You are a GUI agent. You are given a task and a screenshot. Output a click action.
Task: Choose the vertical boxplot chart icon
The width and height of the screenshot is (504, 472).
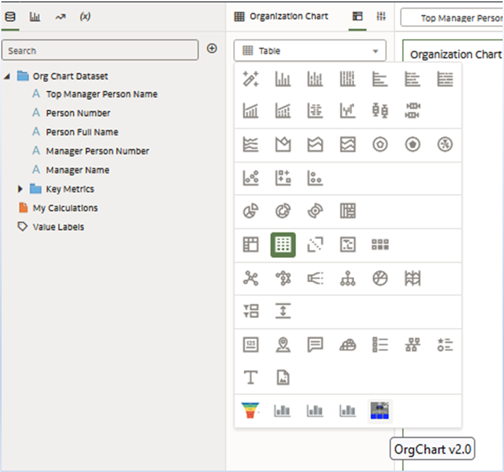coord(380,111)
